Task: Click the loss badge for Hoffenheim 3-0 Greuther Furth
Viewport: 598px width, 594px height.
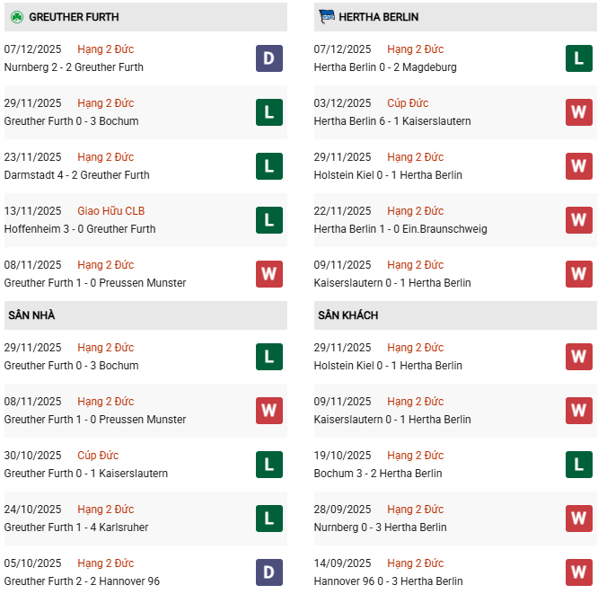Action: click(269, 220)
